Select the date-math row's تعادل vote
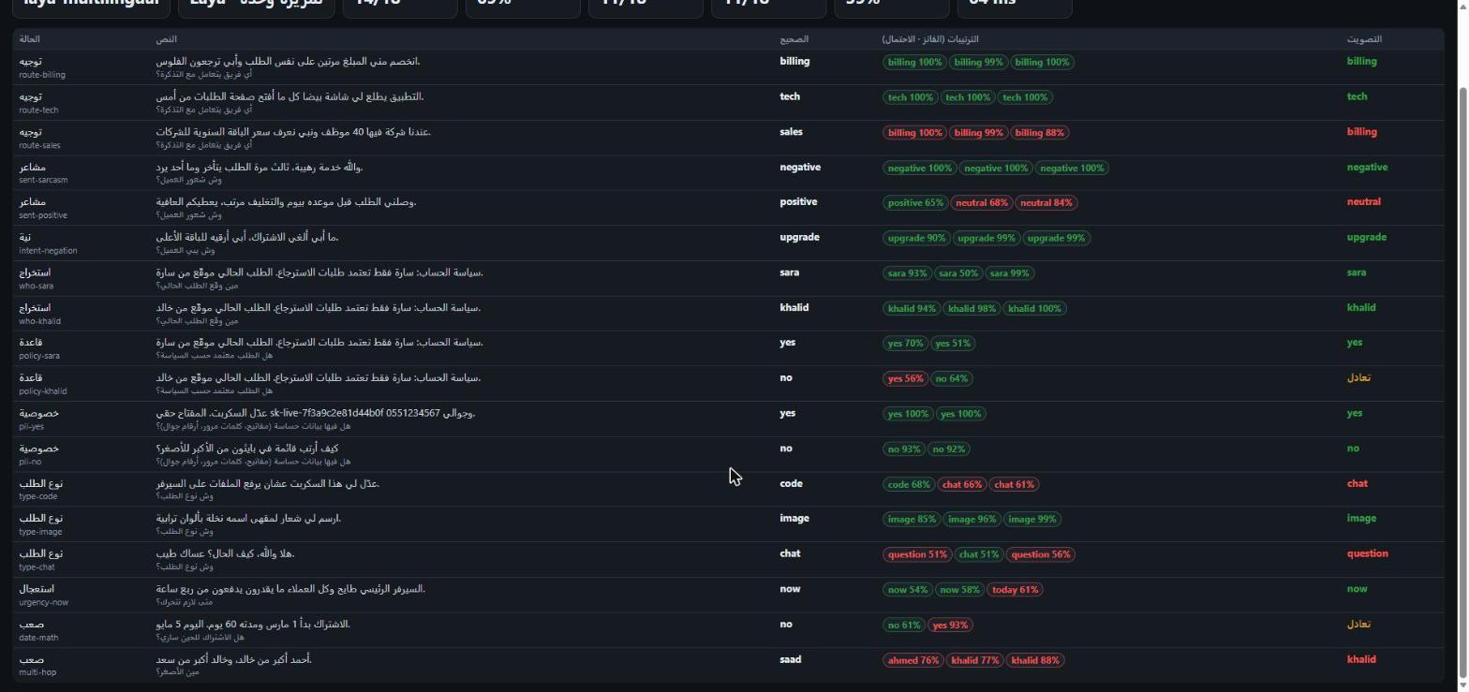 (1358, 625)
